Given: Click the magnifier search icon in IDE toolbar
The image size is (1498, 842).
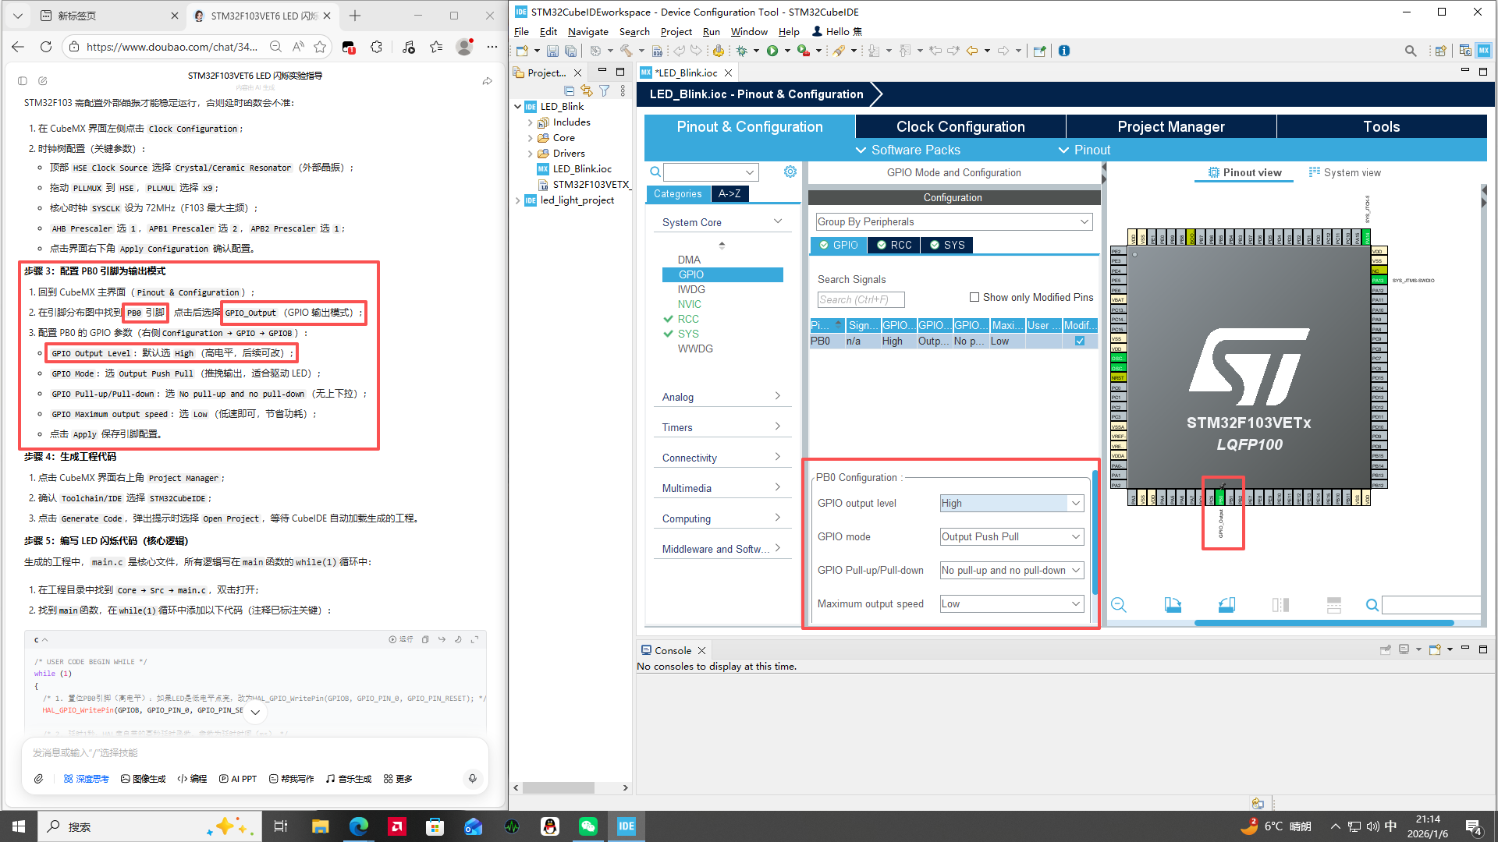Looking at the screenshot, I should (1411, 51).
